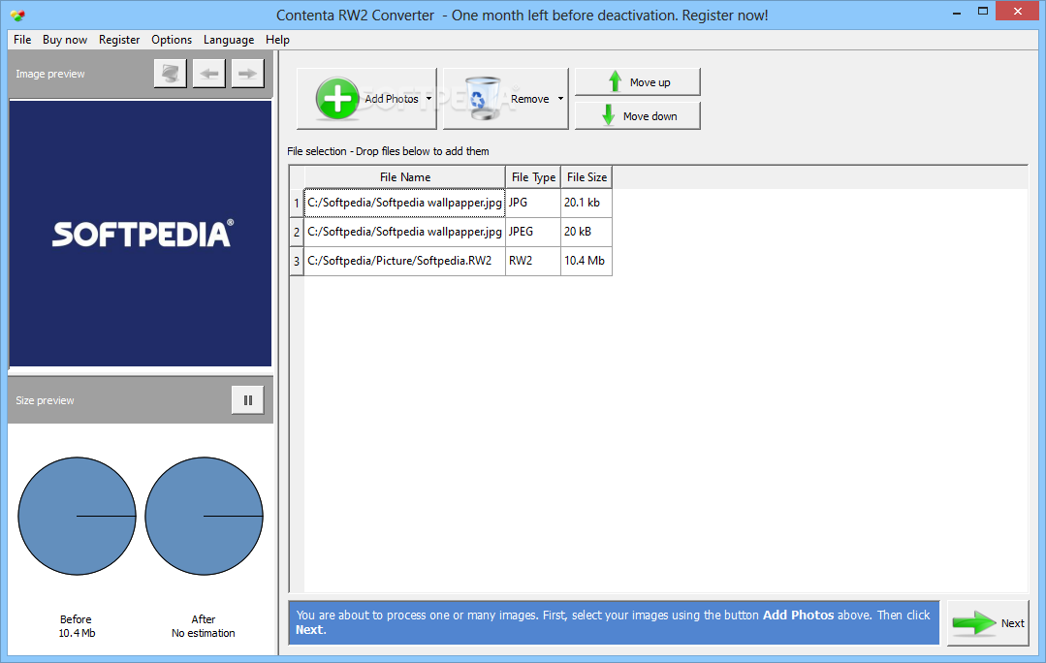Viewport: 1046px width, 663px height.
Task: Click the 10.4 Mb file size cell
Action: pyautogui.click(x=586, y=261)
